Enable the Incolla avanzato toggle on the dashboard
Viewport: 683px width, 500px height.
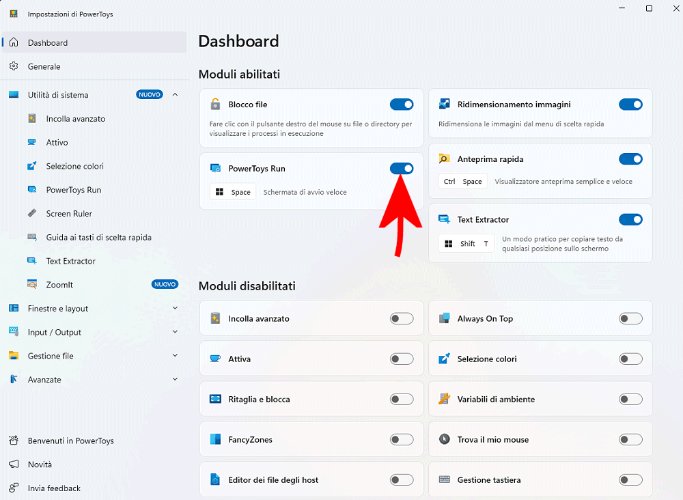(402, 318)
